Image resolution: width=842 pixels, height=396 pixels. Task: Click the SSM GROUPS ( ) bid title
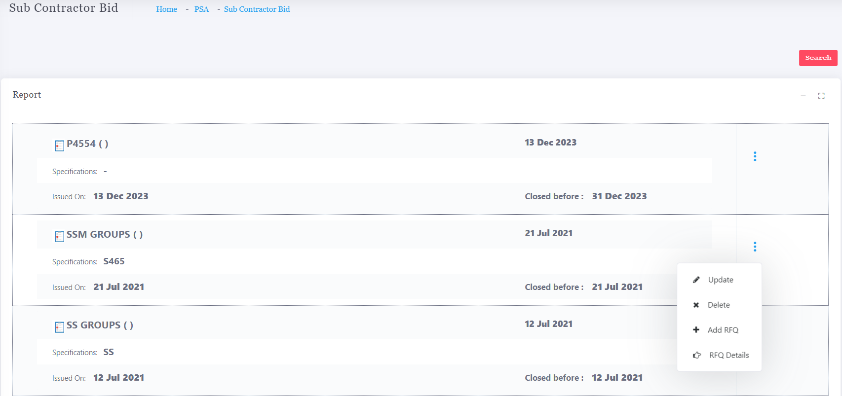(x=105, y=234)
